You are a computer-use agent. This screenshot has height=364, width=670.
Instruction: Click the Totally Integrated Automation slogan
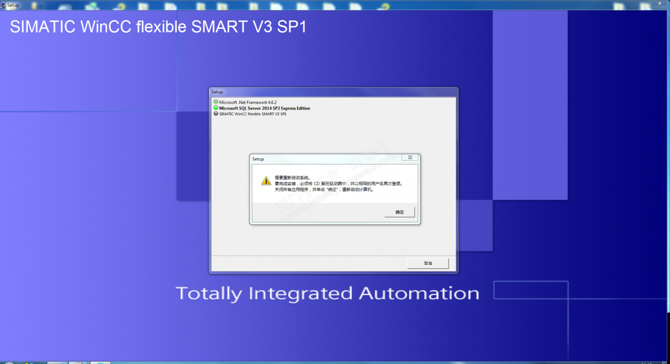(327, 293)
